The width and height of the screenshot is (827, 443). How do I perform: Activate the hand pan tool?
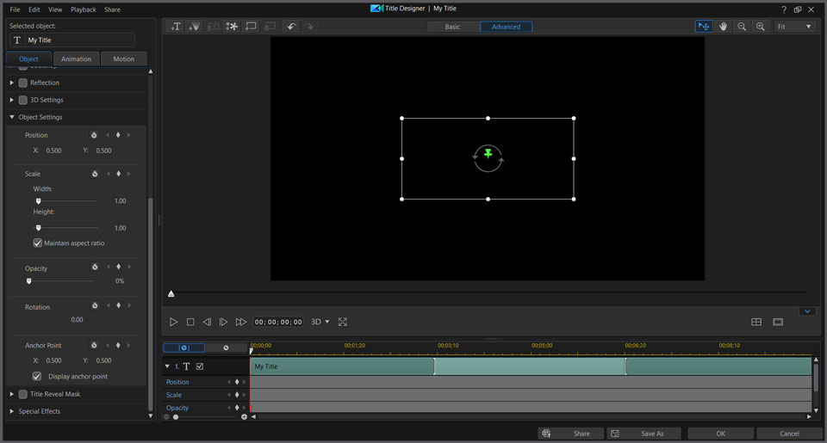tap(724, 27)
